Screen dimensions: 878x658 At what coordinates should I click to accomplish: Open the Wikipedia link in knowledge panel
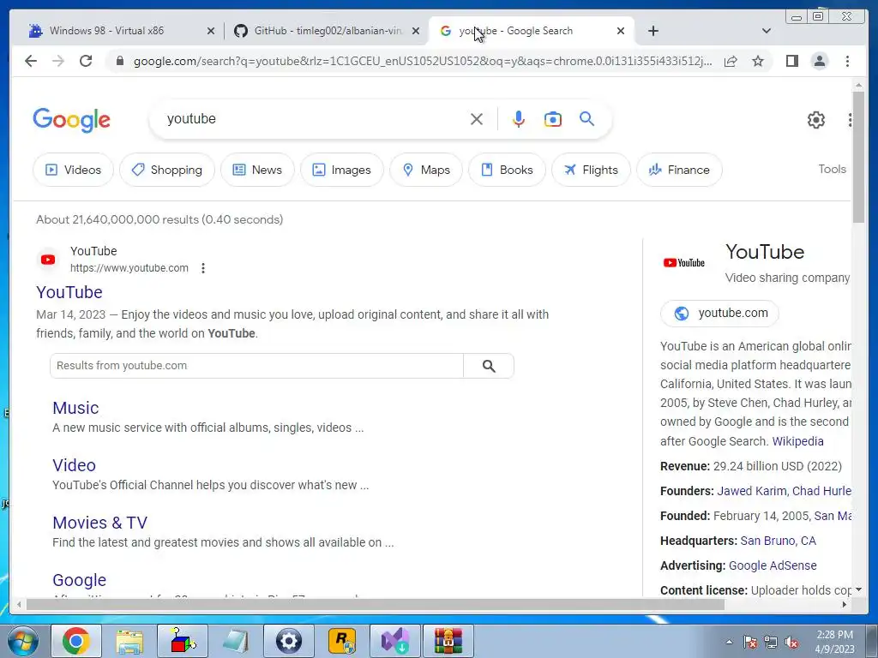tap(798, 441)
